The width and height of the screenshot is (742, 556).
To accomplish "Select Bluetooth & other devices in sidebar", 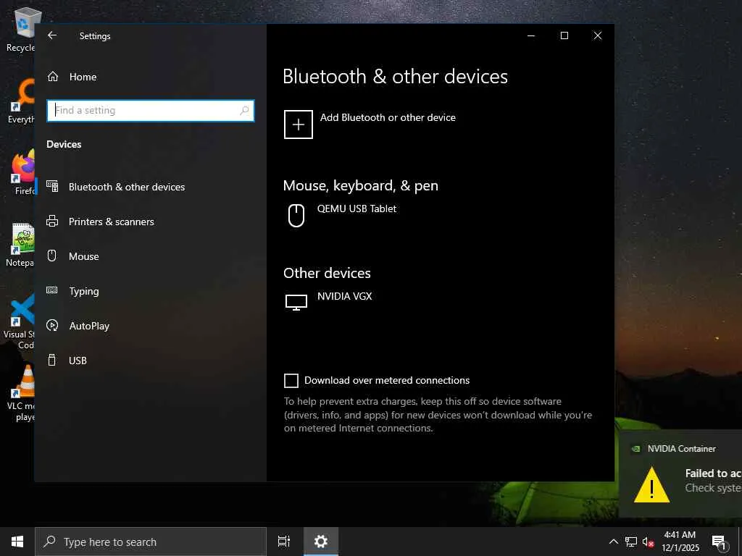I will pyautogui.click(x=151, y=187).
